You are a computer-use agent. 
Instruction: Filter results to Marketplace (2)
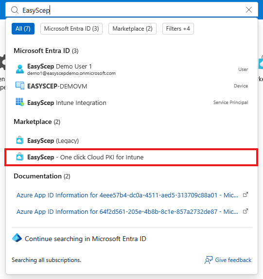coord(132,29)
